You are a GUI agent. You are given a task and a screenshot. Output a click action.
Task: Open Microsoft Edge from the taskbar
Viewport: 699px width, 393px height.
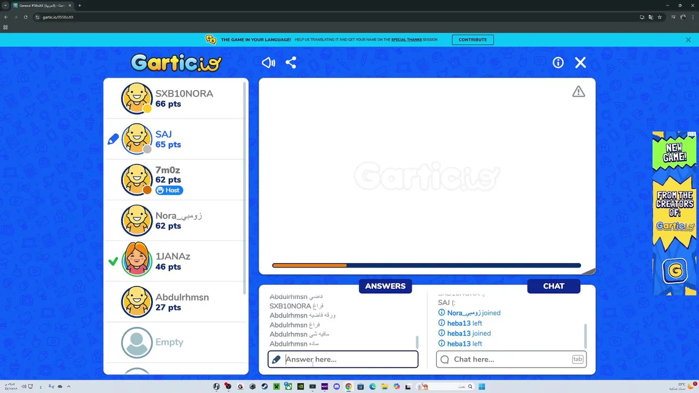tap(372, 386)
